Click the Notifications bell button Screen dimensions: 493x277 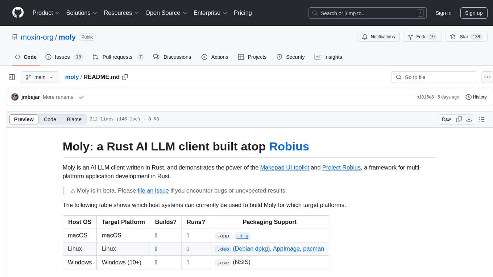(378, 37)
